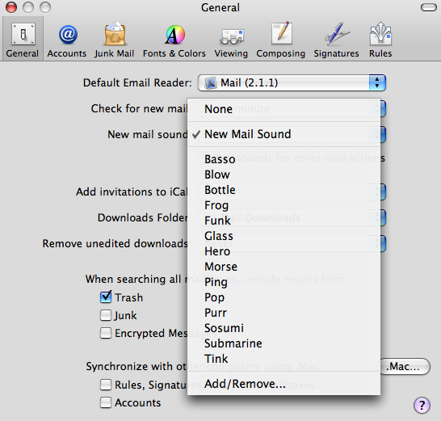Image resolution: width=441 pixels, height=421 pixels.
Task: Choose None in the sound menu
Action: point(283,109)
